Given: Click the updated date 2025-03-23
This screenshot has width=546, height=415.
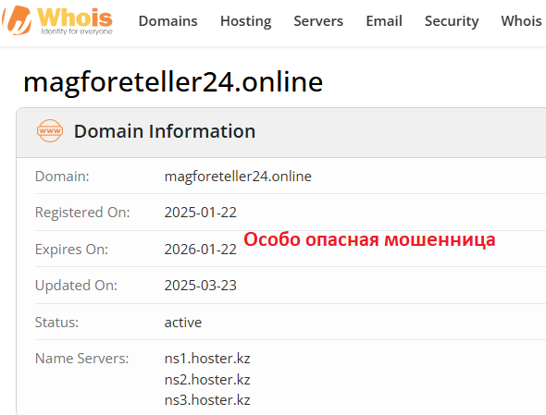Looking at the screenshot, I should click(x=200, y=286).
